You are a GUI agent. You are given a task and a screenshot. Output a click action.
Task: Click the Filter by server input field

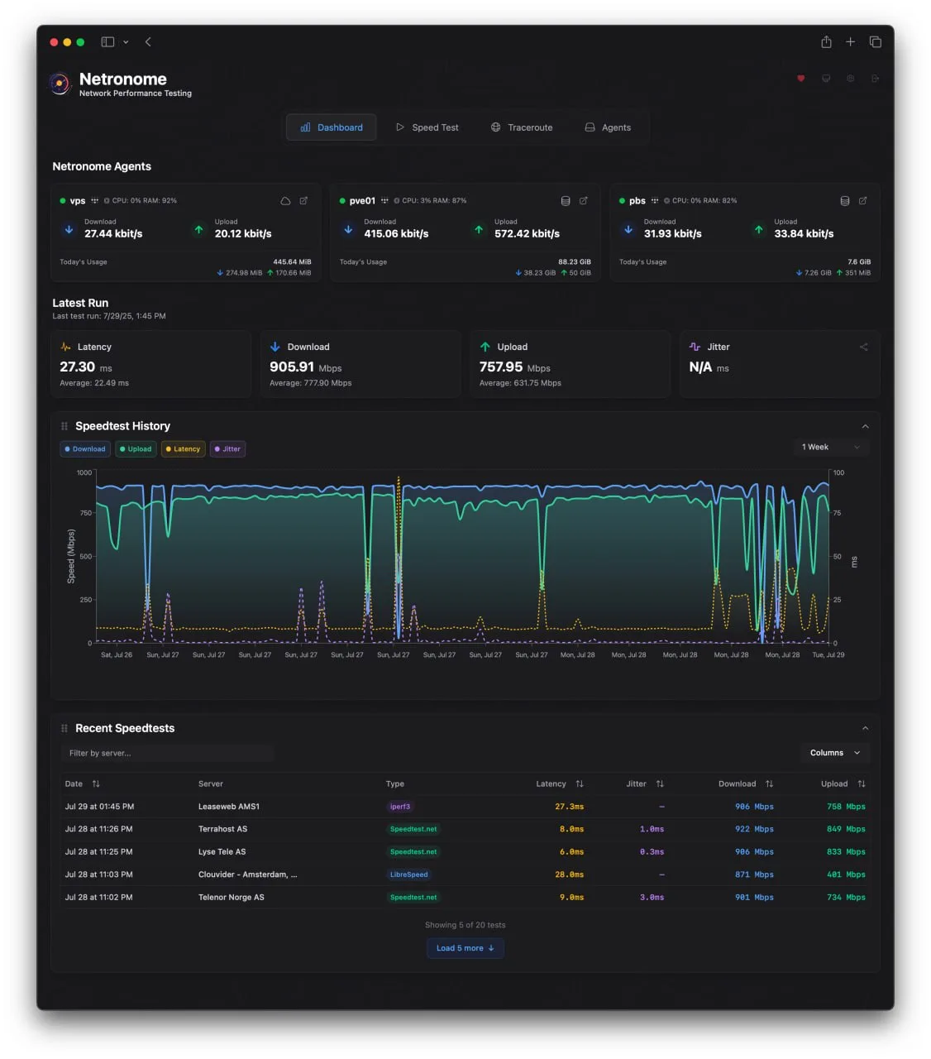pos(167,753)
